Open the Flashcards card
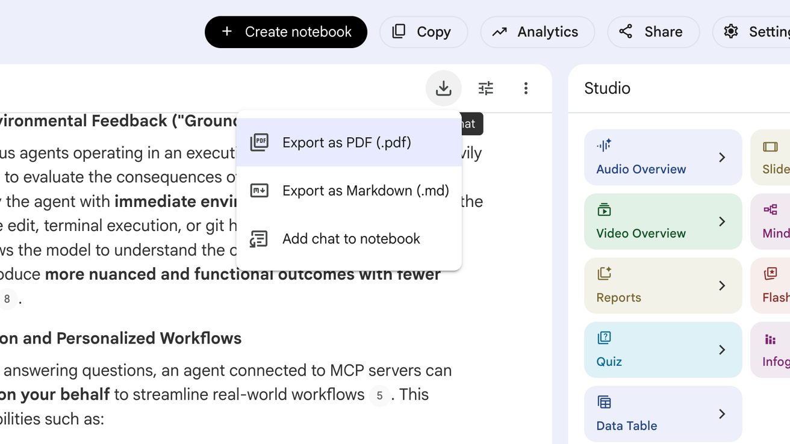 pos(771,285)
